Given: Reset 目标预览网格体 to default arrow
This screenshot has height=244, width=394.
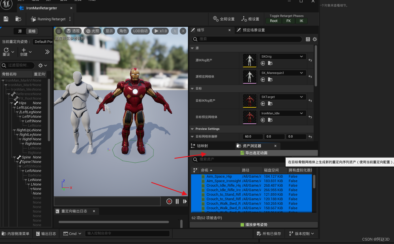Looking at the screenshot, I should click(310, 117).
